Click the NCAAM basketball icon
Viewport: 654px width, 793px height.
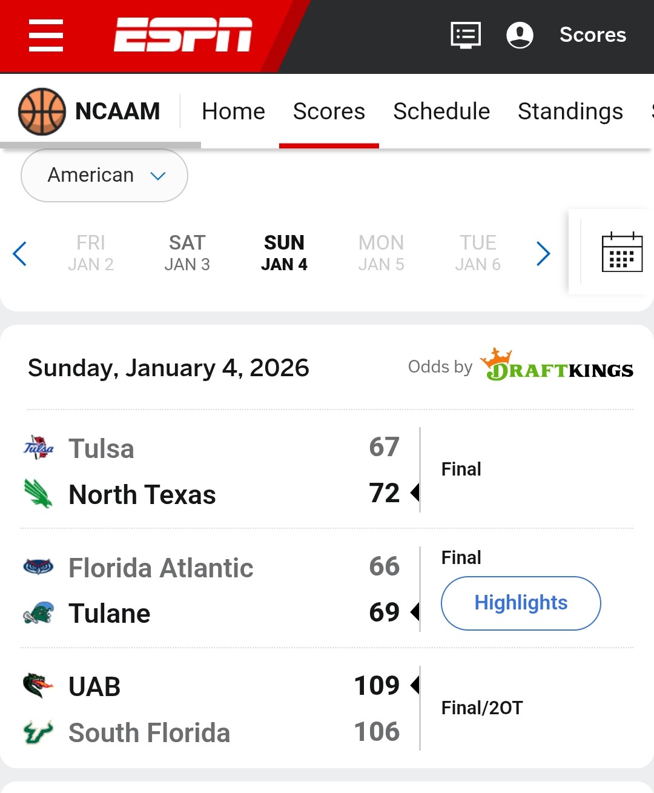click(42, 111)
